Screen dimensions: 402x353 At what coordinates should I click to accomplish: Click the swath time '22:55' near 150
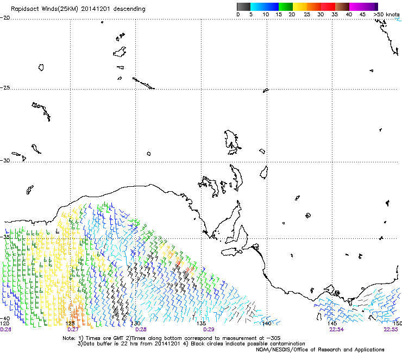pos(391,330)
